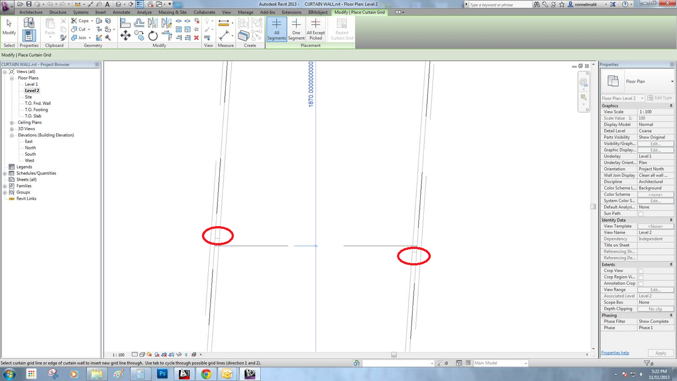Switch to the Massing & Site tab
This screenshot has width=677, height=381.
172,12
